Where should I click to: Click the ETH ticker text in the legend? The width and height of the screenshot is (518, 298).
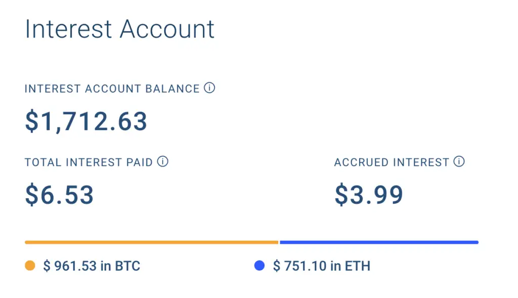point(358,266)
